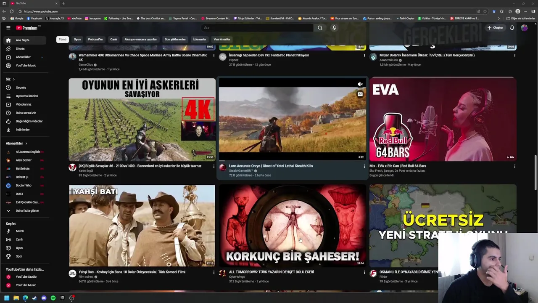This screenshot has width=538, height=303.
Task: Start voice search with microphone icon
Action: (334, 28)
